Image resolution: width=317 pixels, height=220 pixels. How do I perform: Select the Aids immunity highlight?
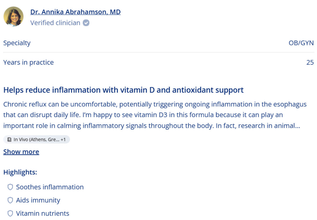click(x=38, y=200)
